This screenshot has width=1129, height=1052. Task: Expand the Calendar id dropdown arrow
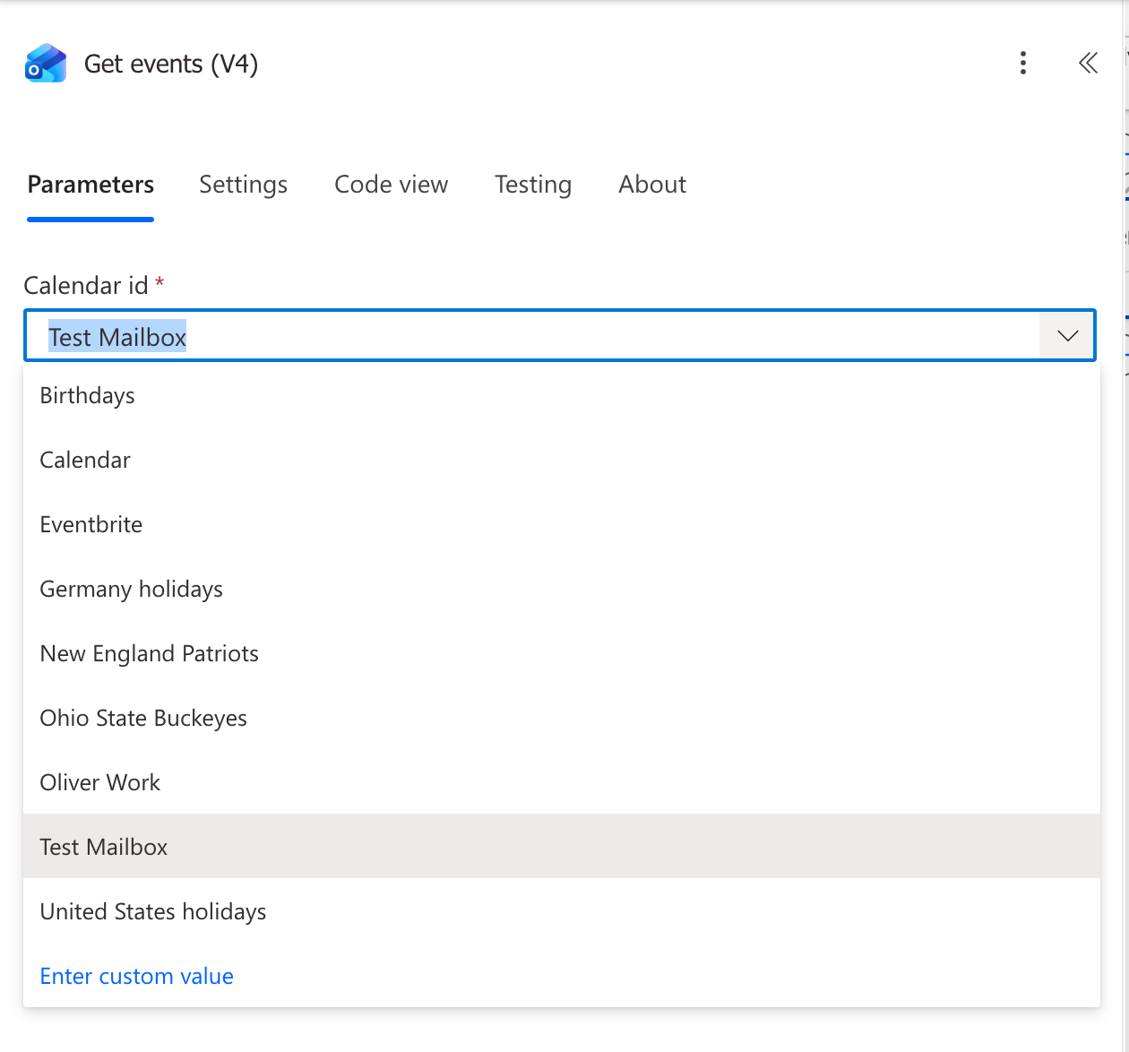tap(1067, 336)
